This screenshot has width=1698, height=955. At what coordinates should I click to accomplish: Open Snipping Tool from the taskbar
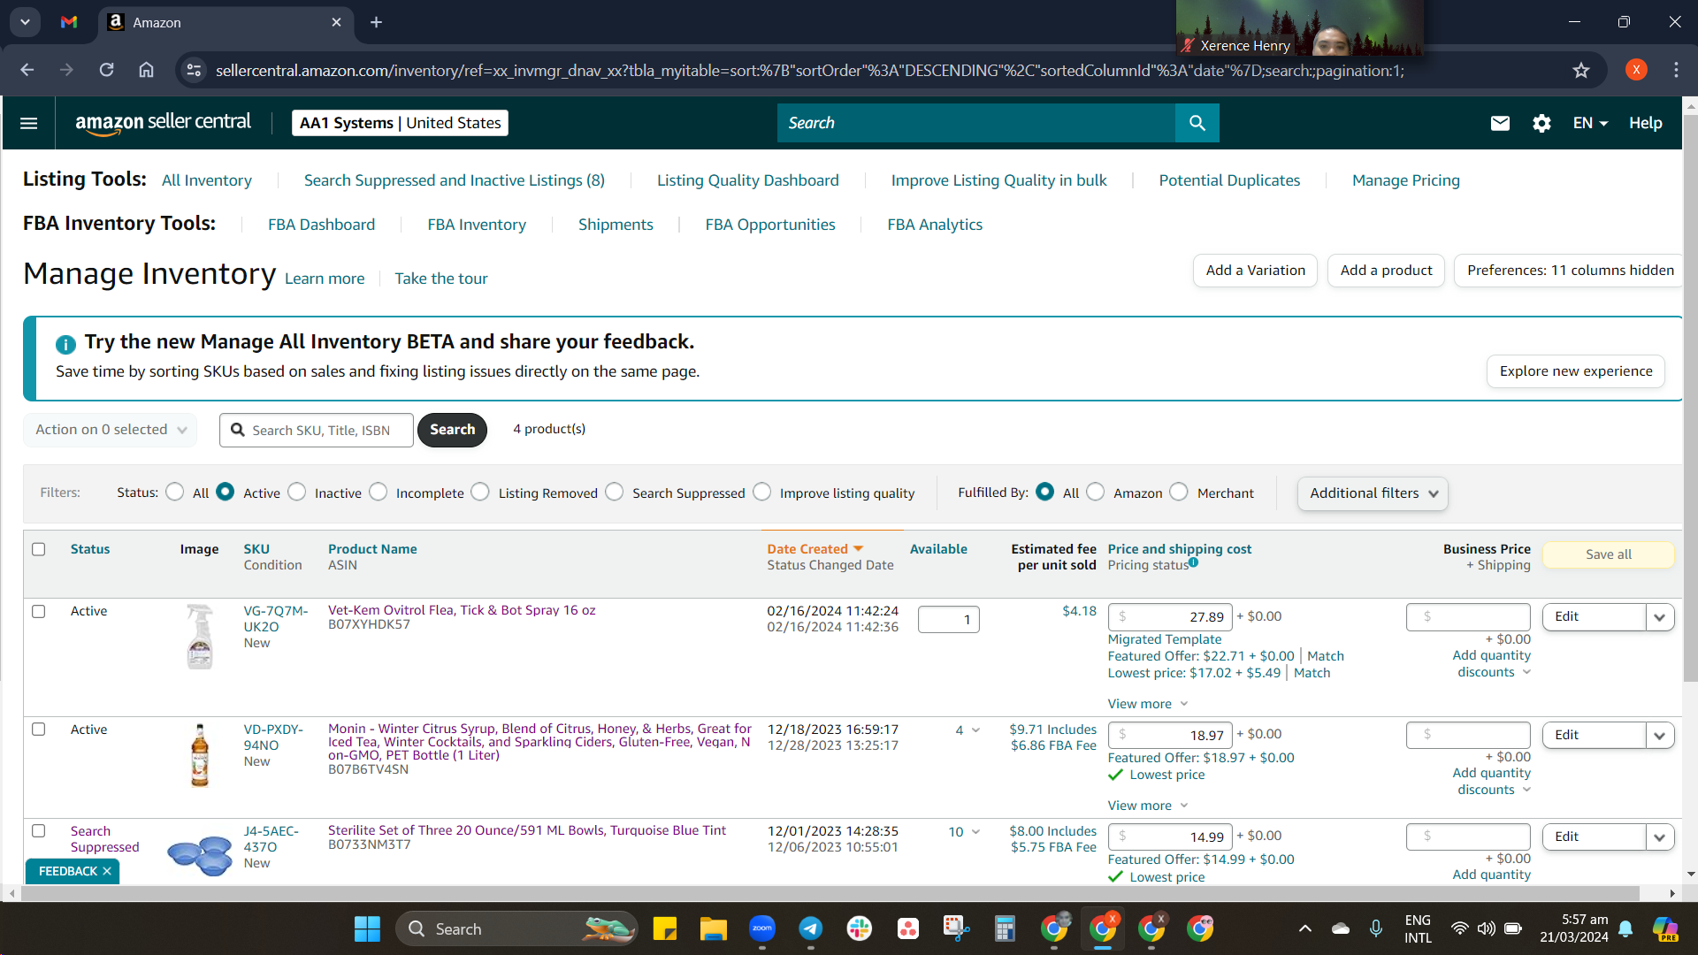click(956, 928)
